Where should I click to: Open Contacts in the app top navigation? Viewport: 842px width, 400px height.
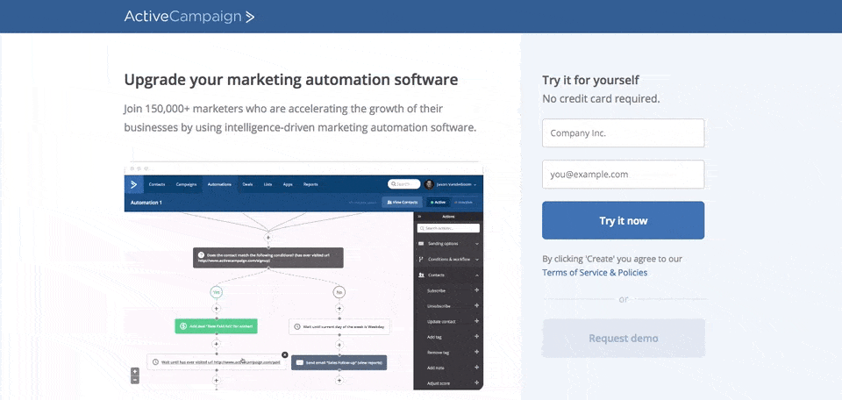pos(157,184)
